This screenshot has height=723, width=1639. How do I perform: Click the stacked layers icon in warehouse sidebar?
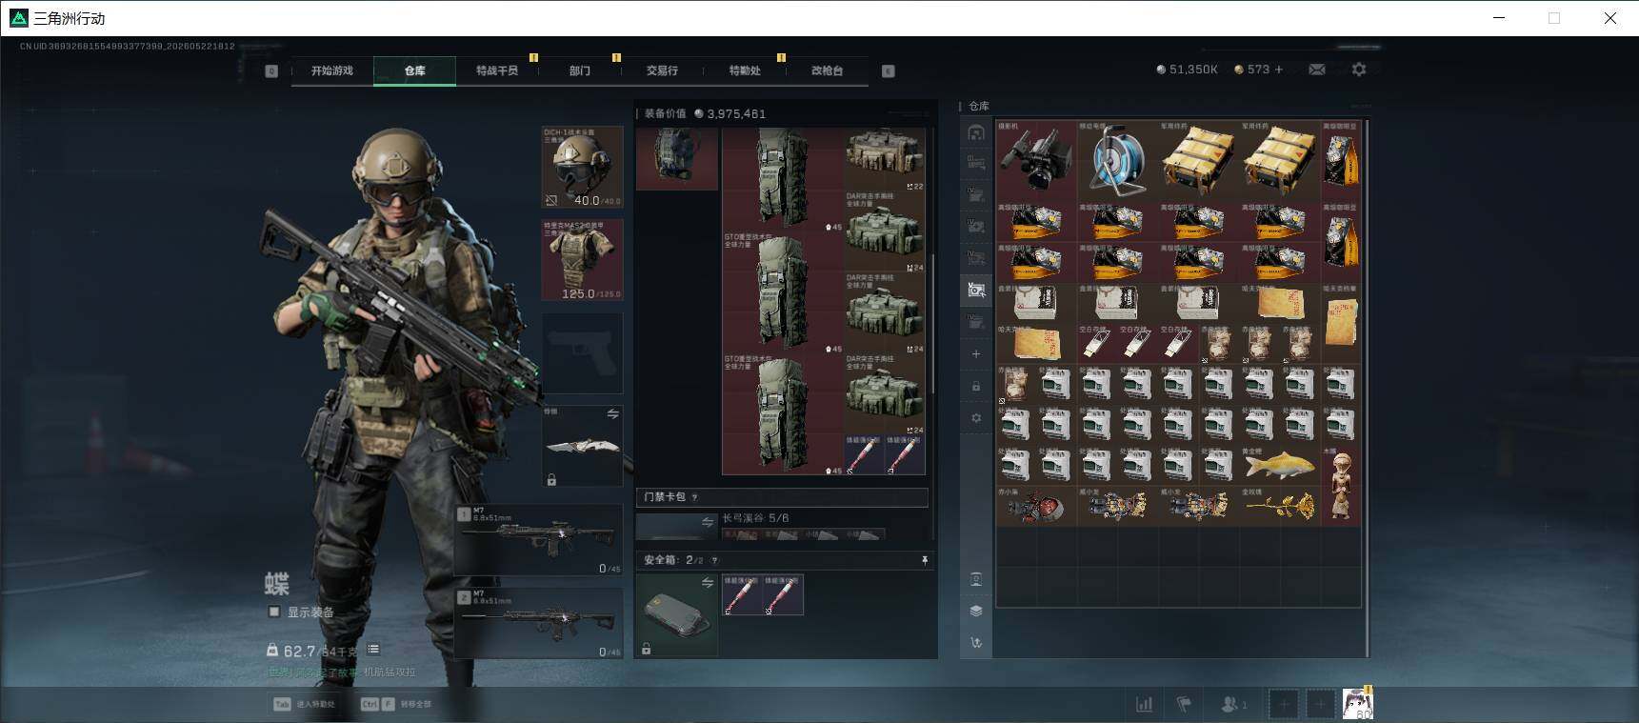[x=976, y=611]
